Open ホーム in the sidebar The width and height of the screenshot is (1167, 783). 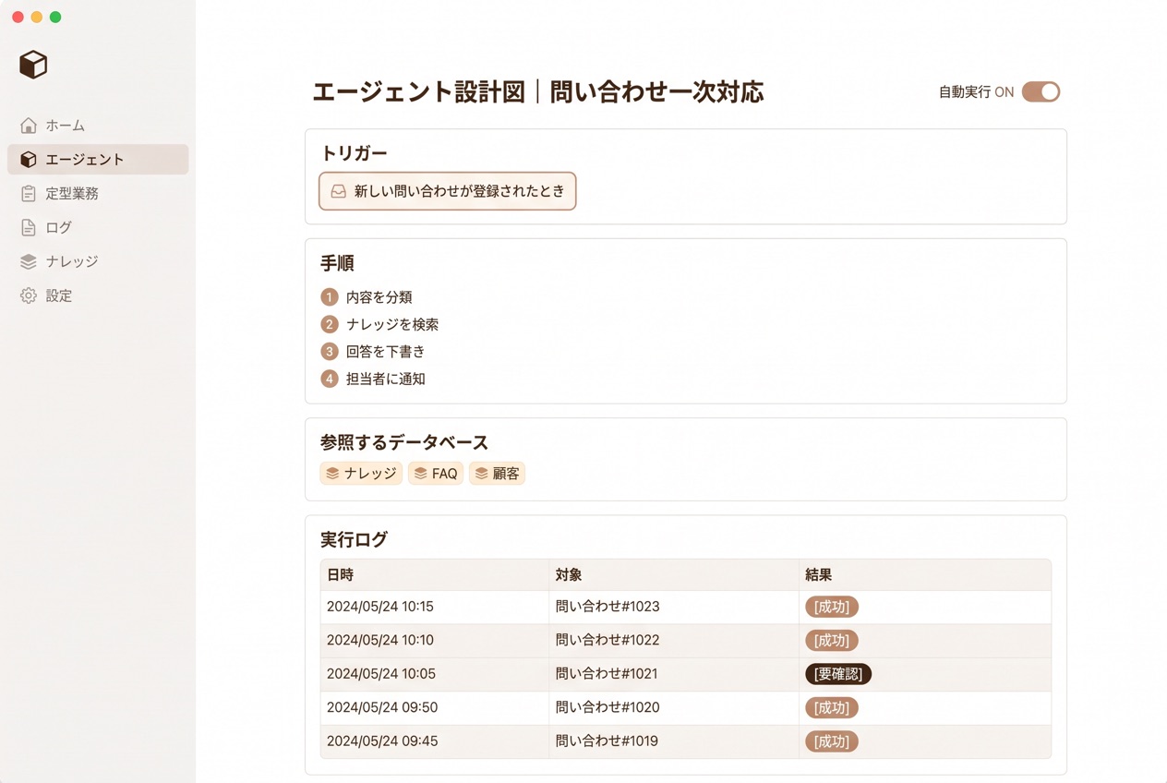(x=98, y=126)
